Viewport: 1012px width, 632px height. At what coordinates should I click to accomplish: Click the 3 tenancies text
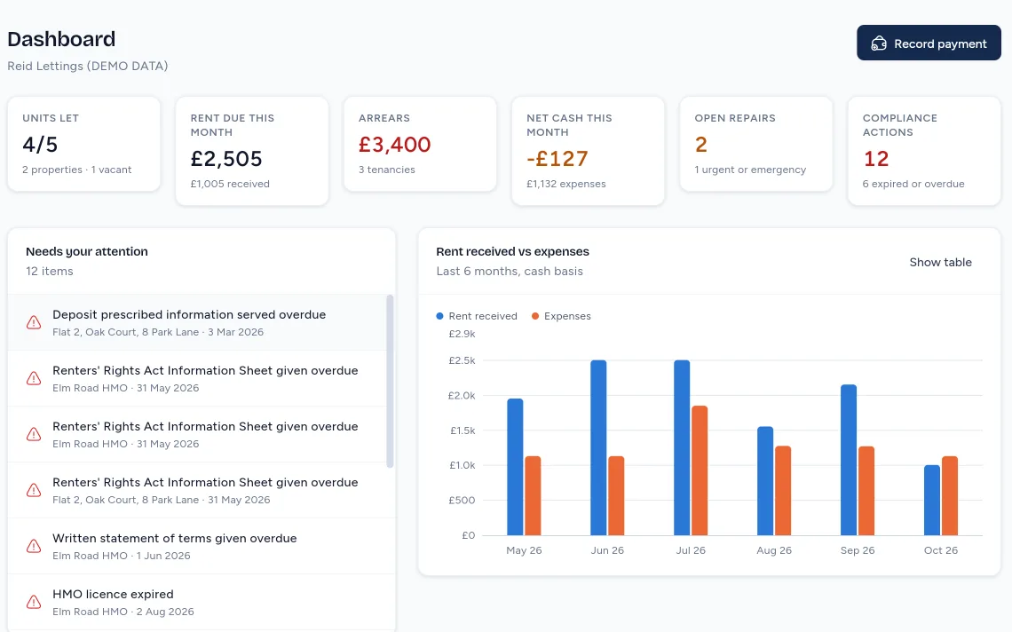point(386,170)
